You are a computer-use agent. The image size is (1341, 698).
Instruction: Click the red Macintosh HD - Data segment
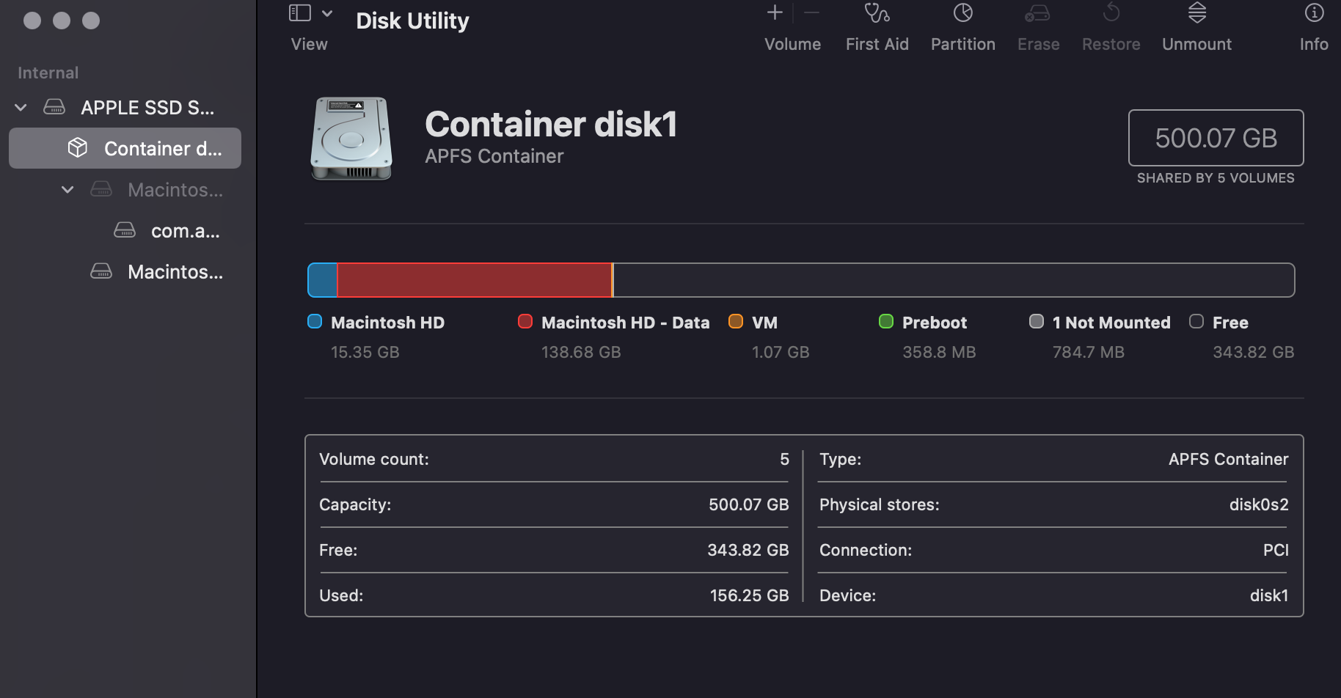[x=475, y=280]
